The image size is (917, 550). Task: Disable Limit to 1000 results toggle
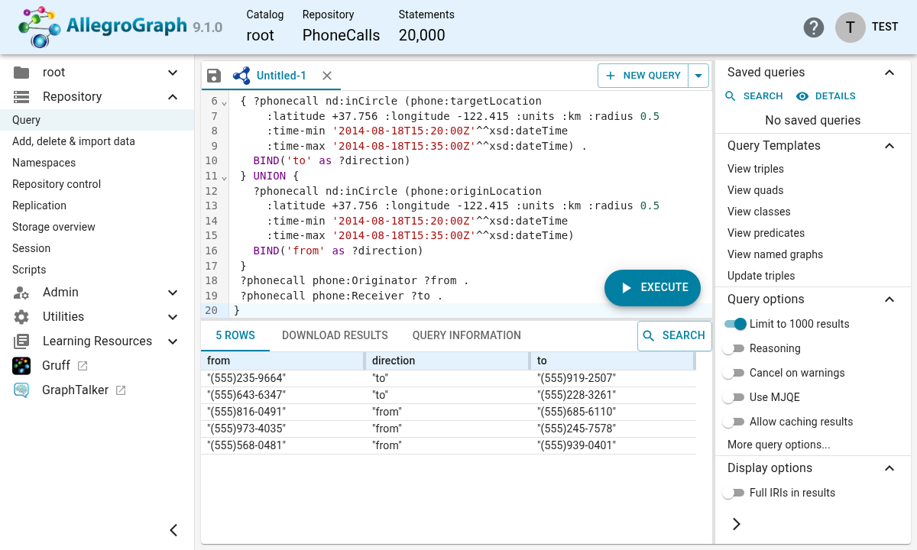735,324
